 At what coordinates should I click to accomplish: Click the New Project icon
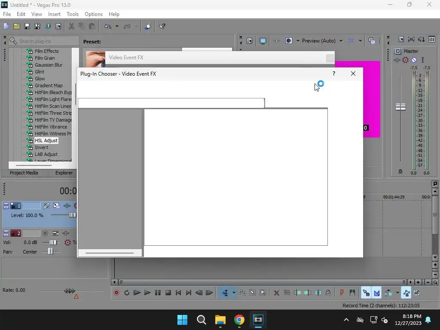click(x=6, y=26)
